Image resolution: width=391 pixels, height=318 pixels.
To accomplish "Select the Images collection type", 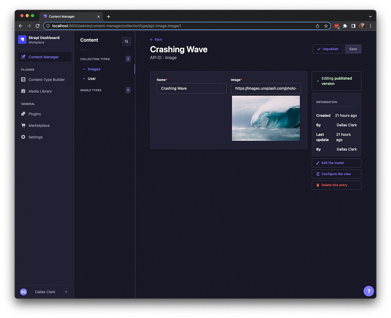I will (x=94, y=69).
